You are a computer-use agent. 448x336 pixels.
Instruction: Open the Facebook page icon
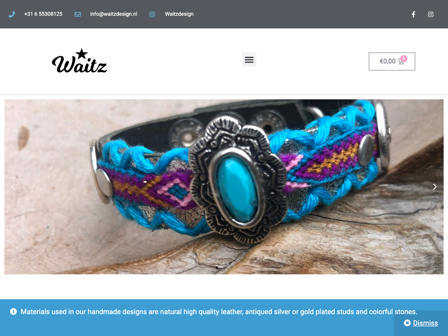pos(413,14)
